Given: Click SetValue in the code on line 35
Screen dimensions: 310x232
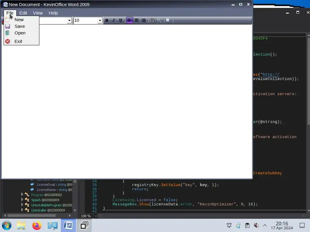Looking at the screenshot, I should click(171, 185).
